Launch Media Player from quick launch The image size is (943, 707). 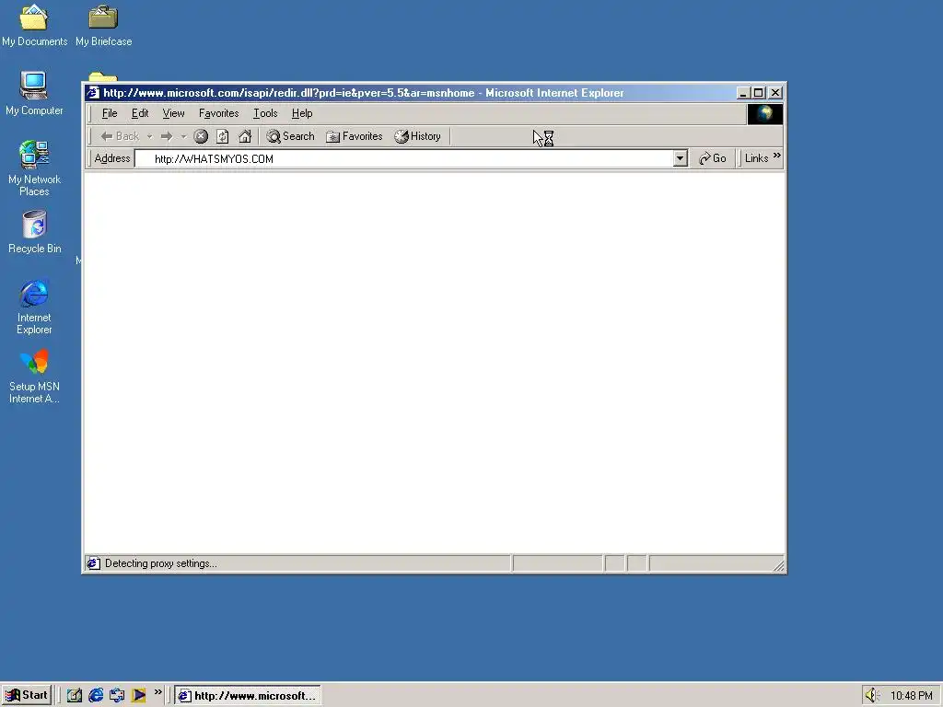coord(139,696)
